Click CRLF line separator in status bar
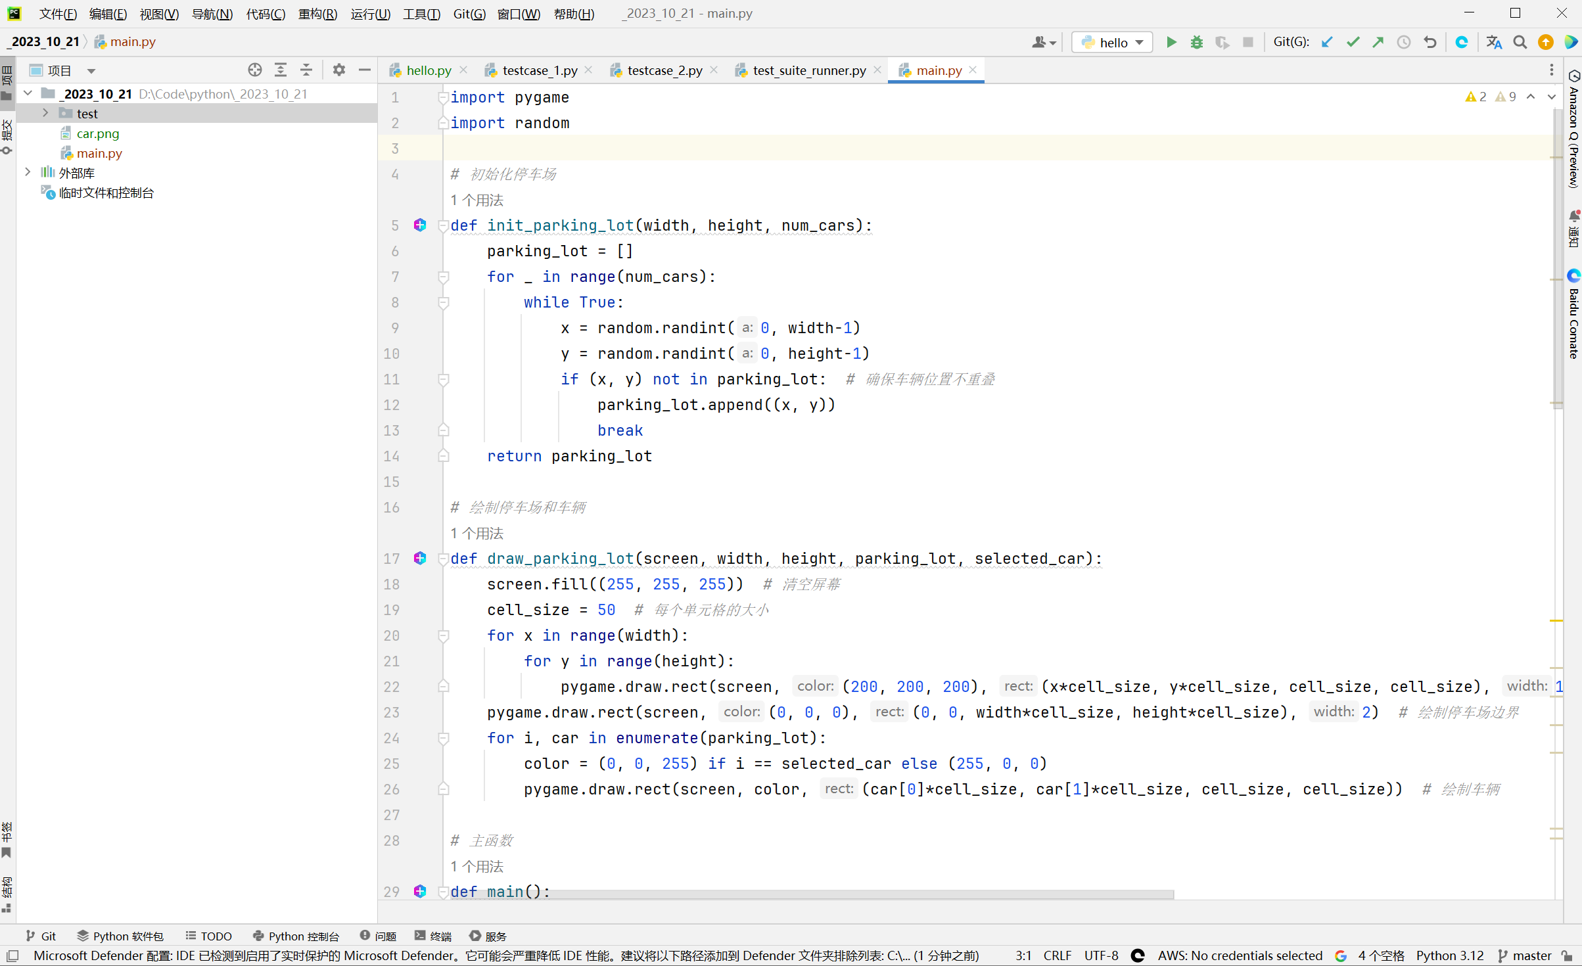Viewport: 1582px width, 966px height. pyautogui.click(x=1057, y=955)
